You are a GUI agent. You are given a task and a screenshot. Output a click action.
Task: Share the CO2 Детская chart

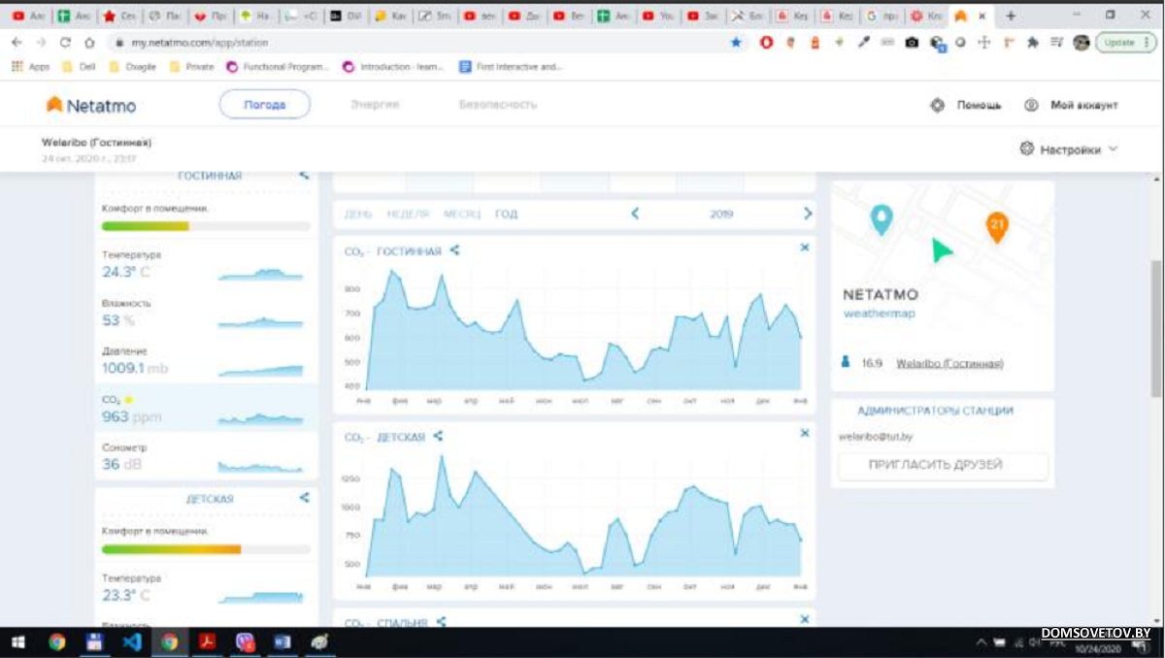(x=438, y=437)
